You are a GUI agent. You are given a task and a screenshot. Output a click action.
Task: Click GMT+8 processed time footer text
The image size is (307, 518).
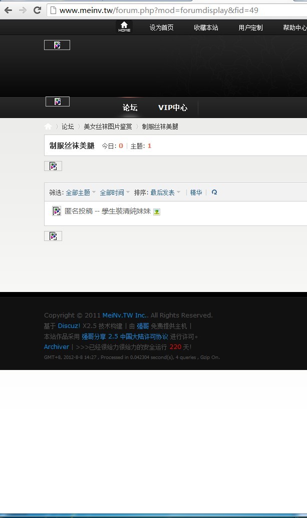pyautogui.click(x=132, y=357)
